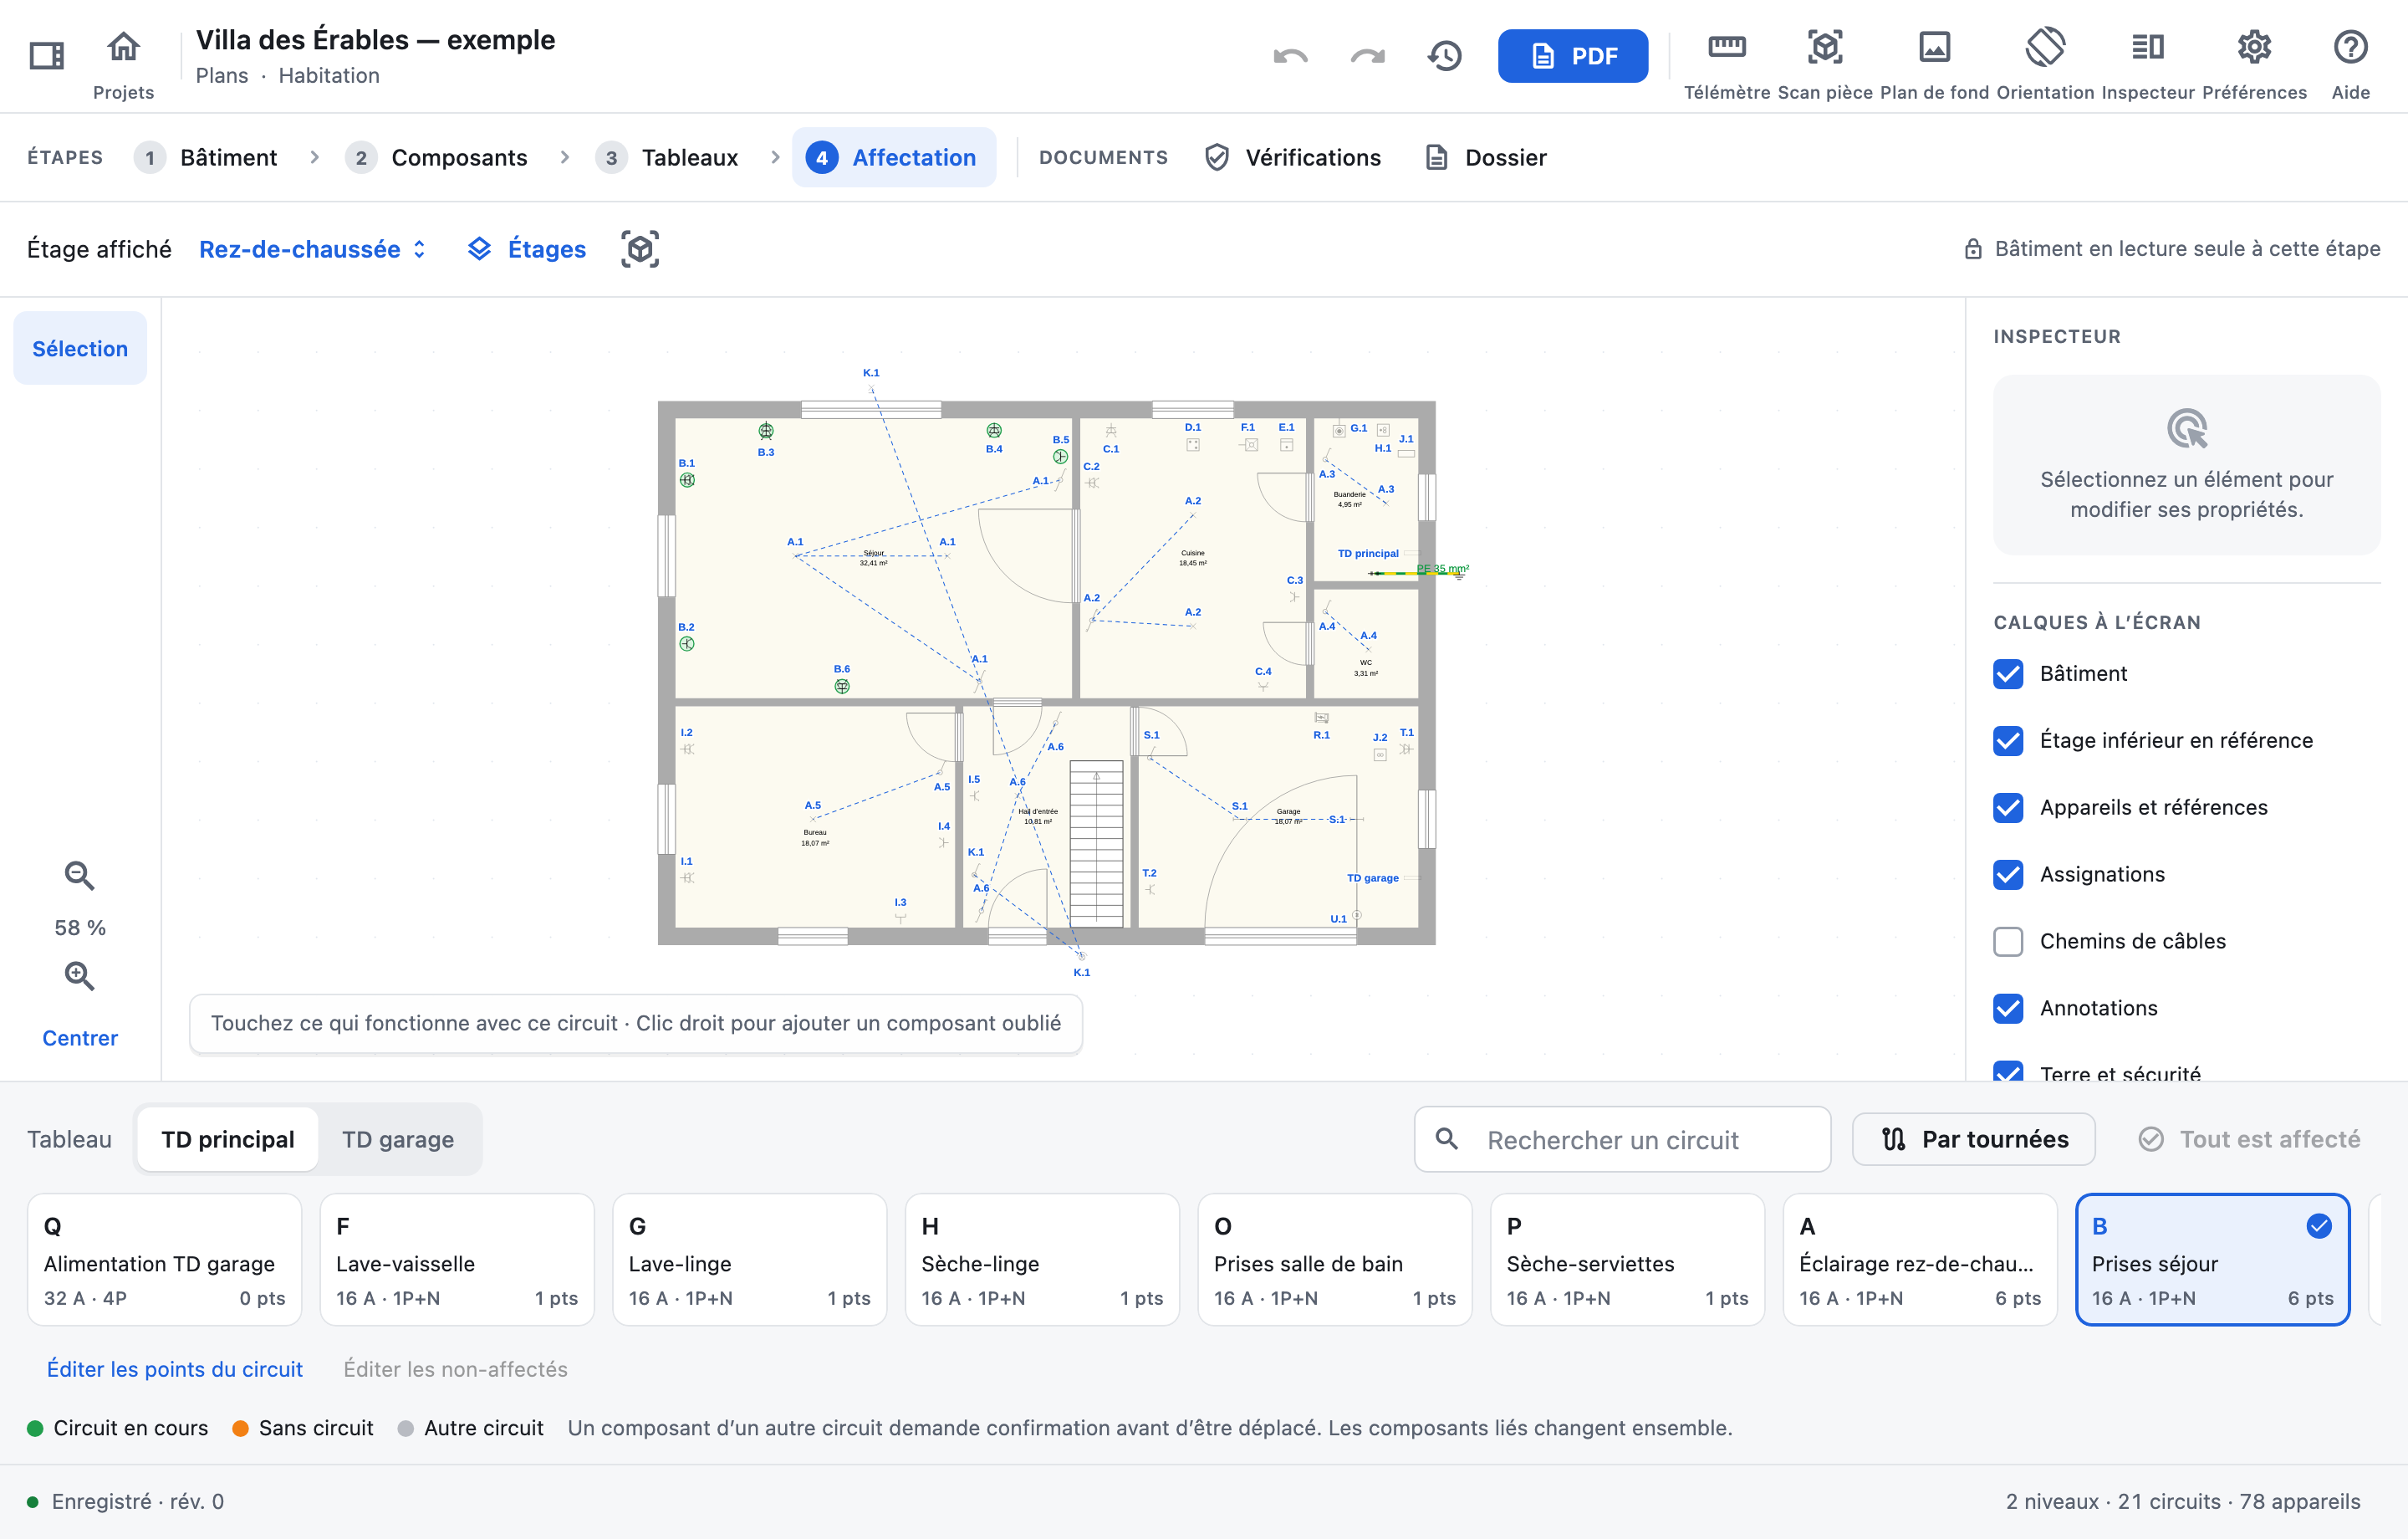
Task: Select circuit card F Lave-vaisselle
Action: pos(457,1260)
